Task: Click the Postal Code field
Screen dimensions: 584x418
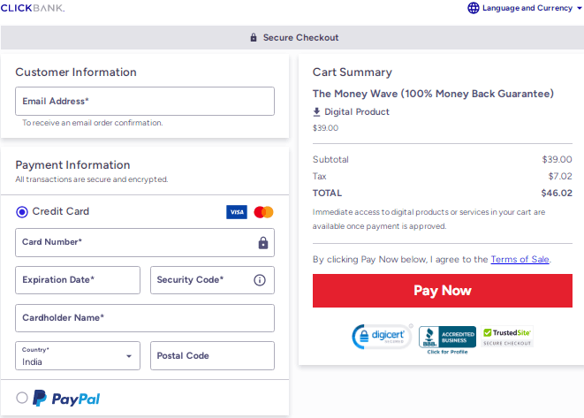Action: (x=212, y=356)
